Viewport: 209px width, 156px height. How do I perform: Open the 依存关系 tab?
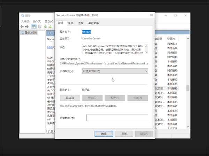94,23
